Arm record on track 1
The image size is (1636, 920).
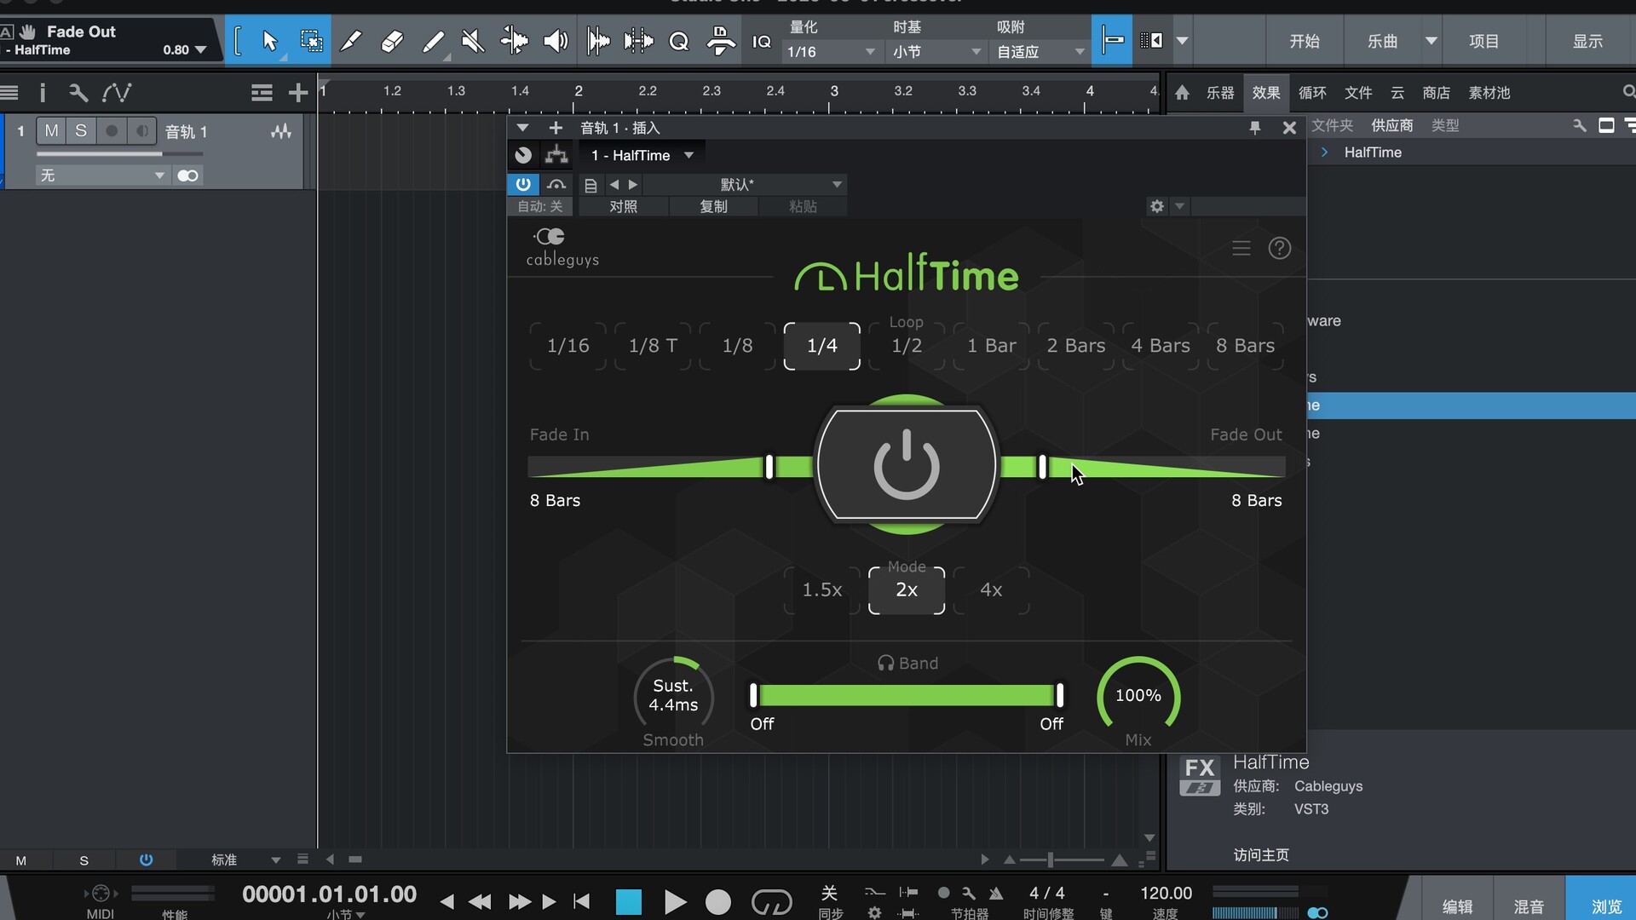(111, 130)
